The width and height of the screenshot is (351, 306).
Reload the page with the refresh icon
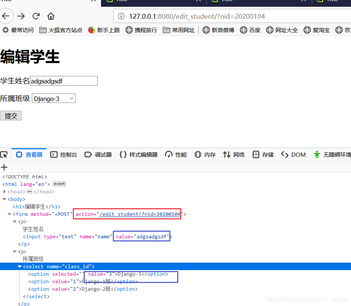[36, 16]
